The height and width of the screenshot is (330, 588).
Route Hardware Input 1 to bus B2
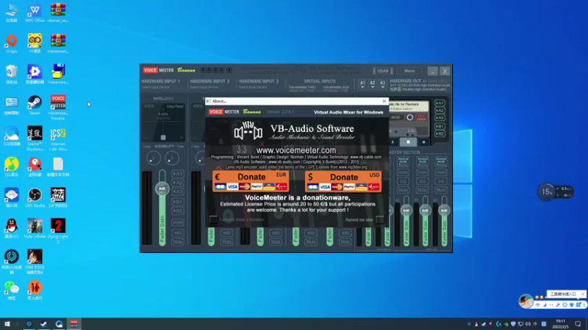178,211
